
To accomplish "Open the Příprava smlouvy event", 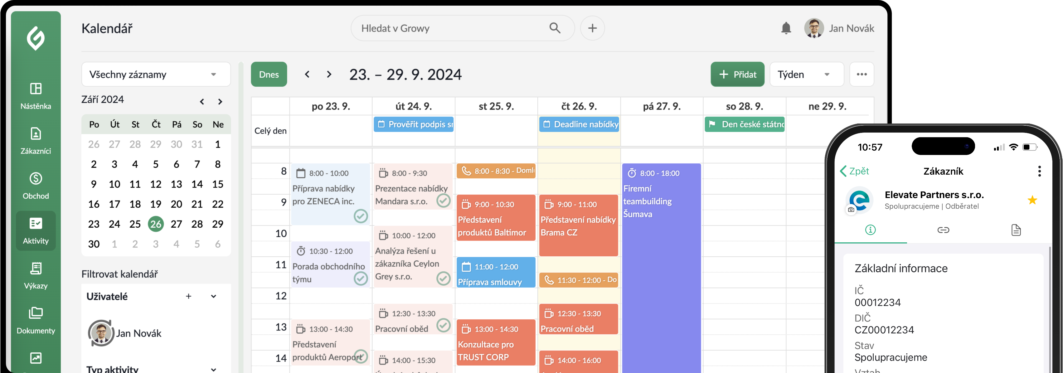I will [496, 272].
